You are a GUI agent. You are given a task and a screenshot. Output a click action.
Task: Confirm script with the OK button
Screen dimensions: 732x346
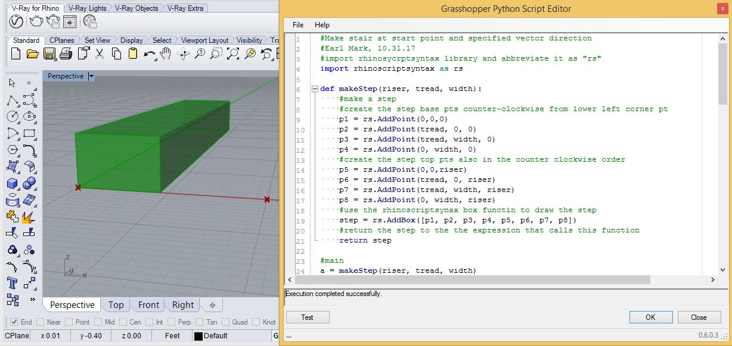point(650,317)
